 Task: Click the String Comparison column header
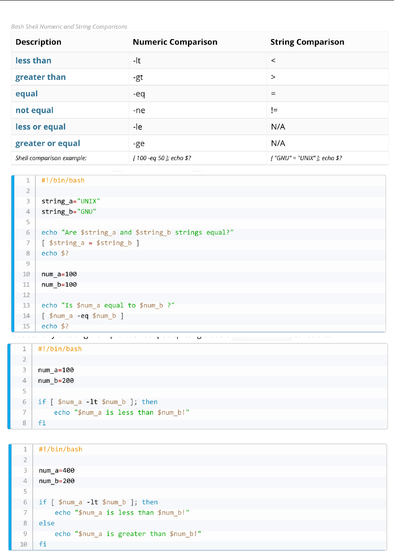tap(307, 42)
